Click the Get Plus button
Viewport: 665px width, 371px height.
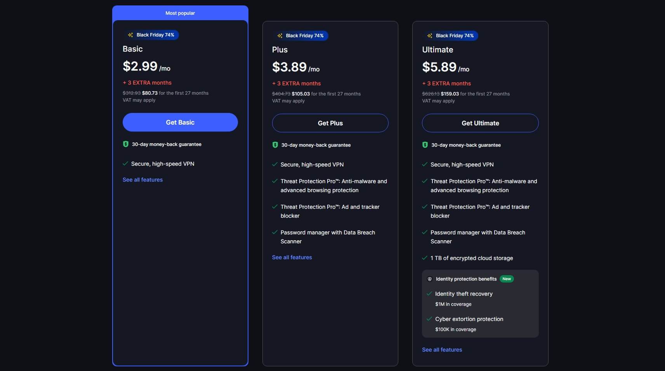pos(330,123)
